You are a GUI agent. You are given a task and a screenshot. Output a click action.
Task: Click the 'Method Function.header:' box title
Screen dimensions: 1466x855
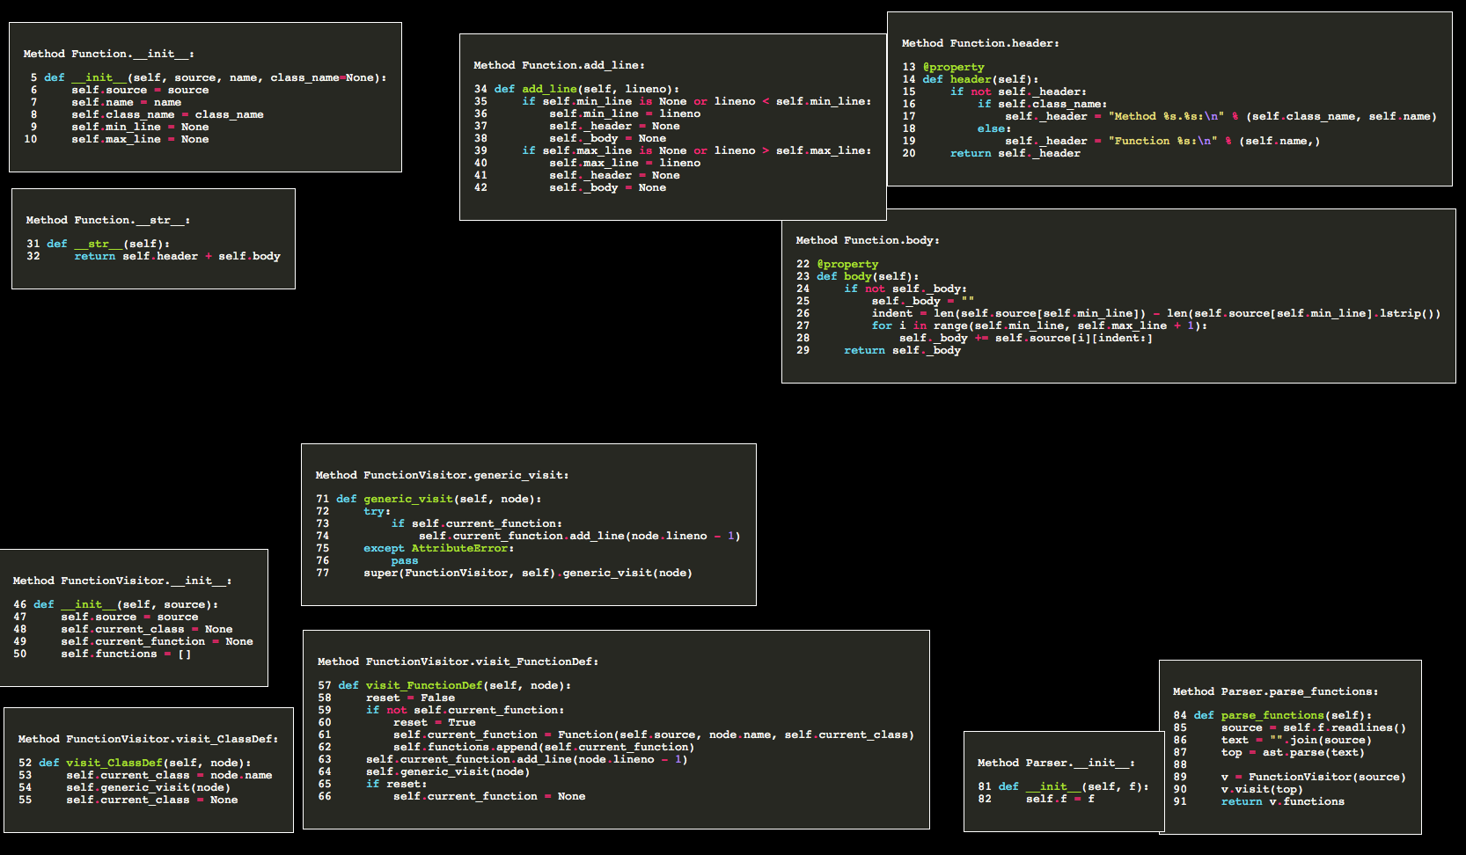point(980,43)
